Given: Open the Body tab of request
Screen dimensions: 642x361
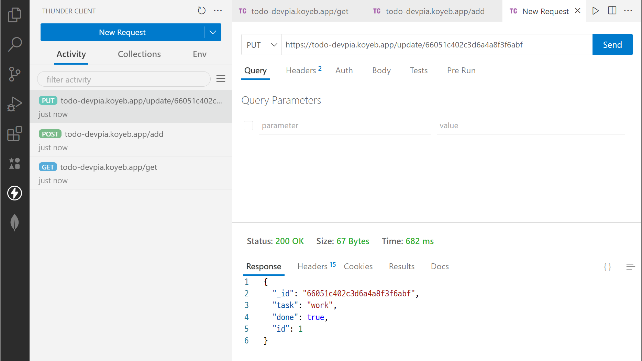Looking at the screenshot, I should (381, 70).
